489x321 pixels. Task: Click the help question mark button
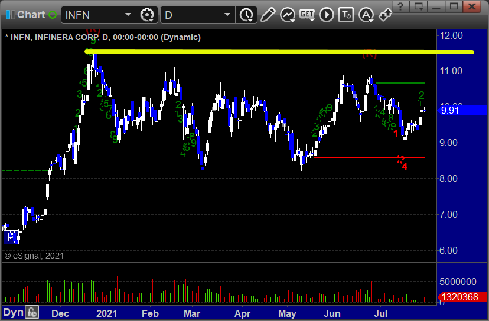click(x=401, y=6)
